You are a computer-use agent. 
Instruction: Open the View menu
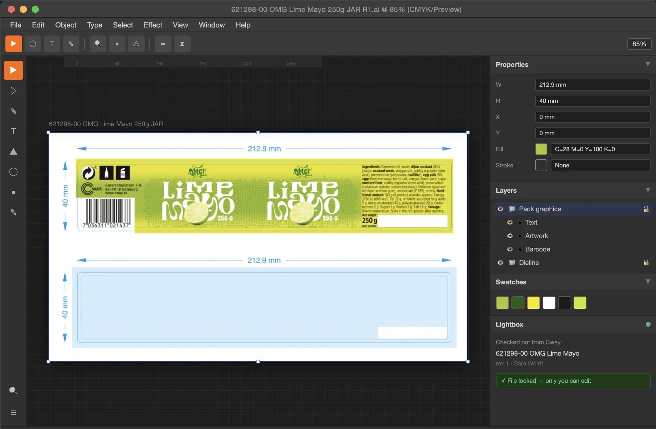pyautogui.click(x=180, y=25)
